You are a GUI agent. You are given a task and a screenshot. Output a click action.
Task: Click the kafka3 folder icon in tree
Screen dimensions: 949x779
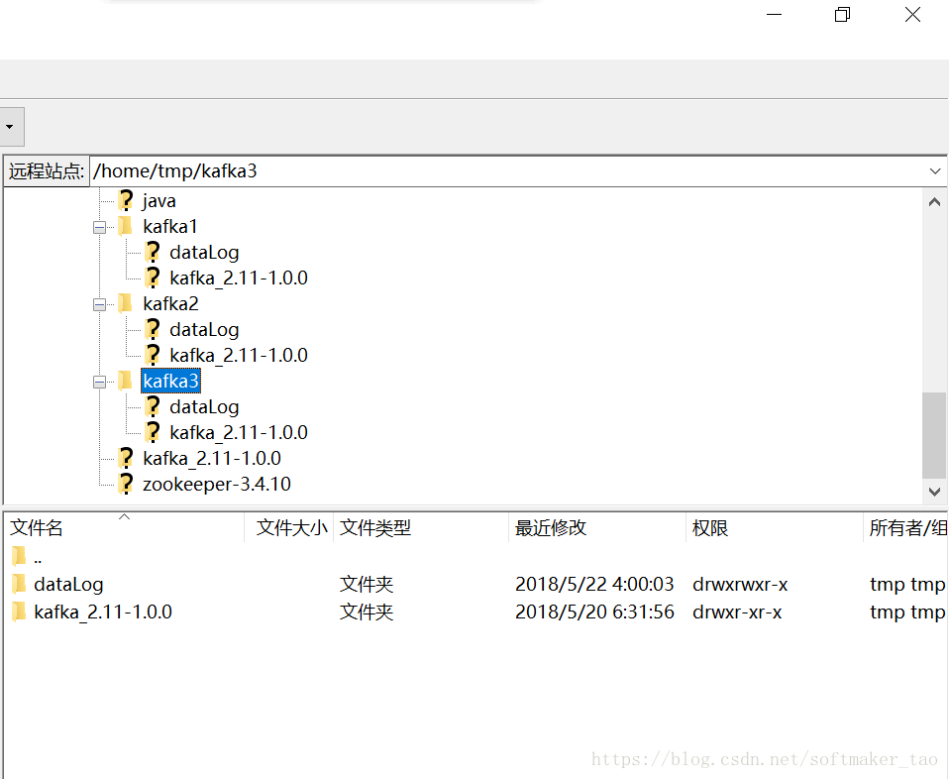click(125, 381)
